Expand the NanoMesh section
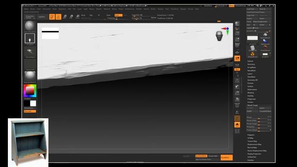Screen dimensions: 297x167 (252, 71)
